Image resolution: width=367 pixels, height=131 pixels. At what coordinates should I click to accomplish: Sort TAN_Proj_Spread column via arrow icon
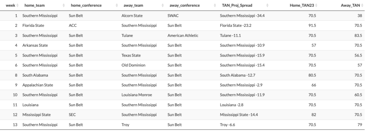coord(267,5)
